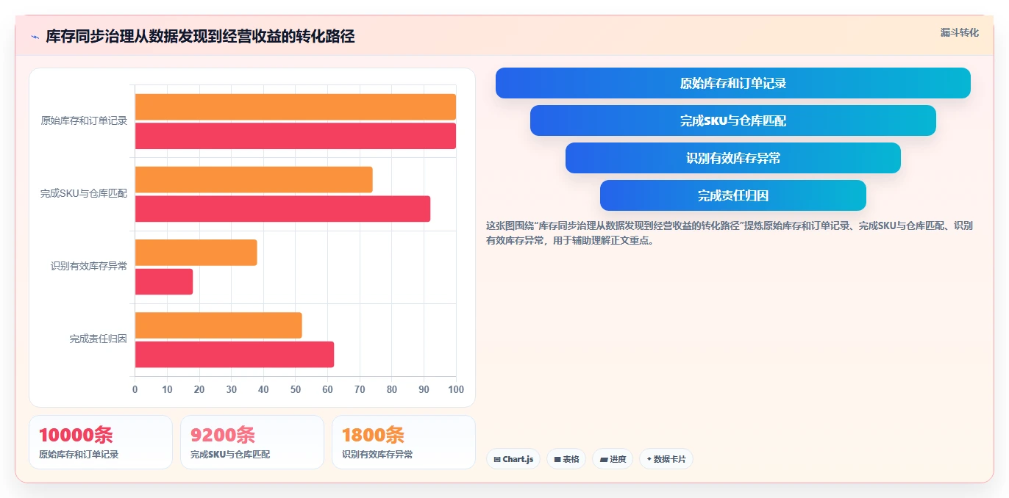Viewport: 1009px width, 498px height.
Task: Click the 完成SKU与仓库匹配 axis label
Action: [84, 193]
